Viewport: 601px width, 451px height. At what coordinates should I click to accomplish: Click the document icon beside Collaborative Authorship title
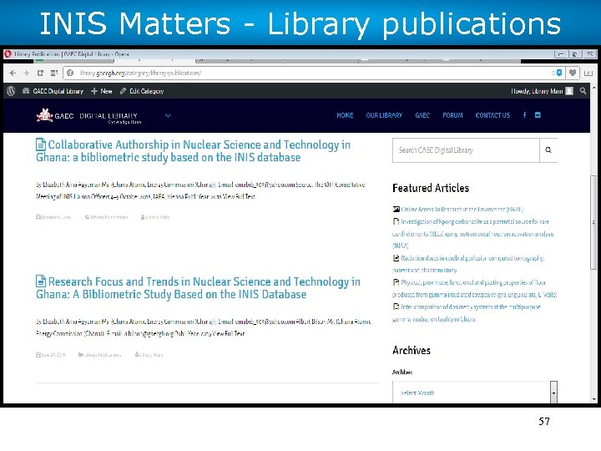pos(41,144)
